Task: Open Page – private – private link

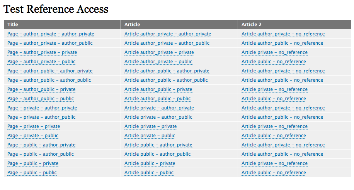Action: pyautogui.click(x=34, y=126)
